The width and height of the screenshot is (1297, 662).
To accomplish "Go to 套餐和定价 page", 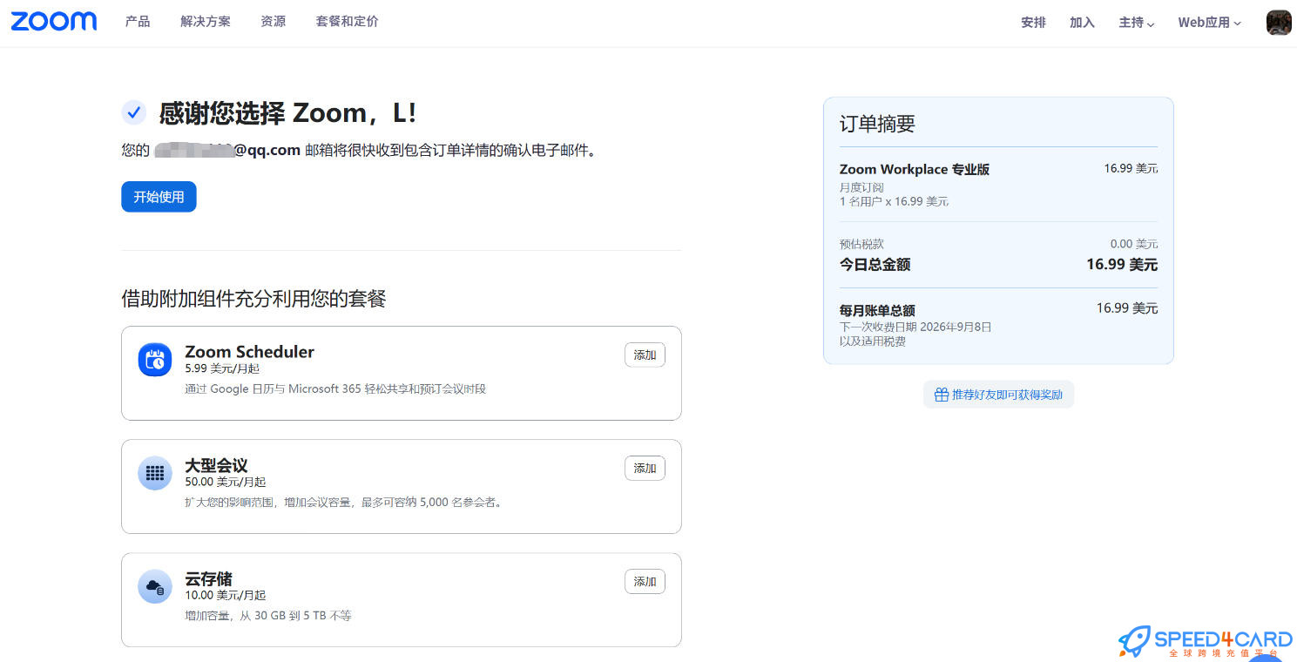I will coord(347,22).
